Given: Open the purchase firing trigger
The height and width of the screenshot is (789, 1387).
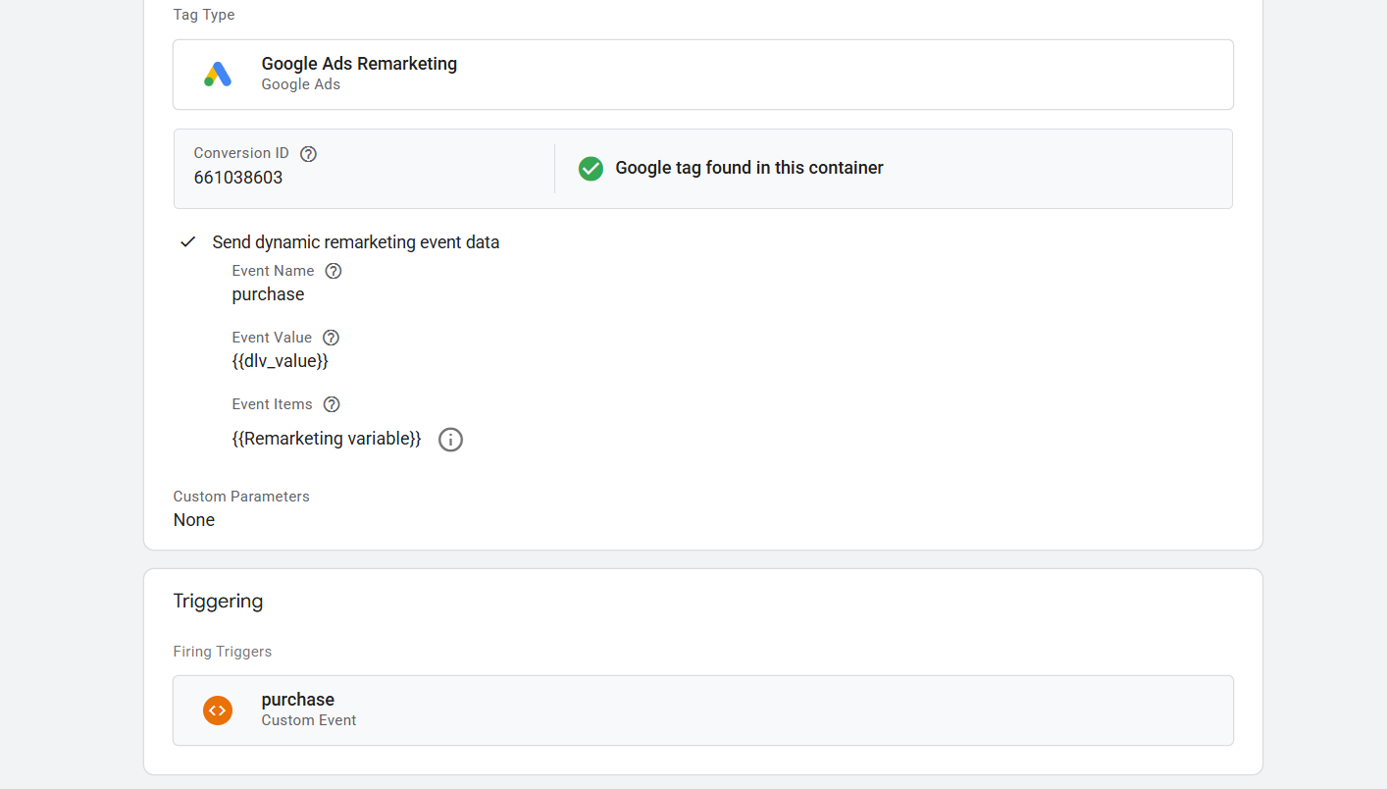Looking at the screenshot, I should pos(298,700).
